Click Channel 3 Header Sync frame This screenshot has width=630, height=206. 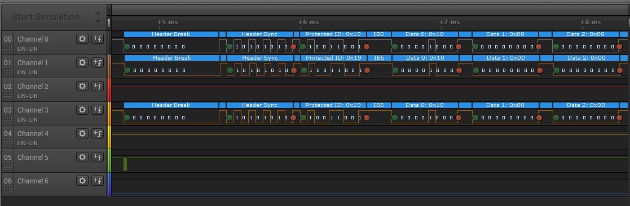tap(259, 105)
